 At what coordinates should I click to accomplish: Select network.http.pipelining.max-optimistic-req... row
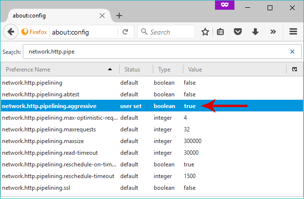point(152,118)
